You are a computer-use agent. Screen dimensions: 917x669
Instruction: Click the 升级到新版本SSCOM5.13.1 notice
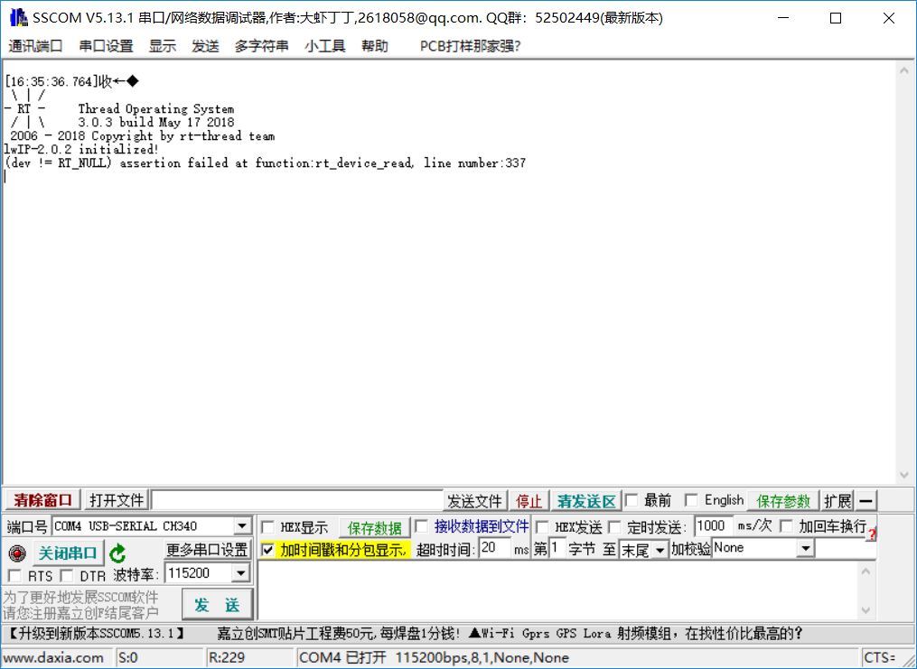point(97,634)
